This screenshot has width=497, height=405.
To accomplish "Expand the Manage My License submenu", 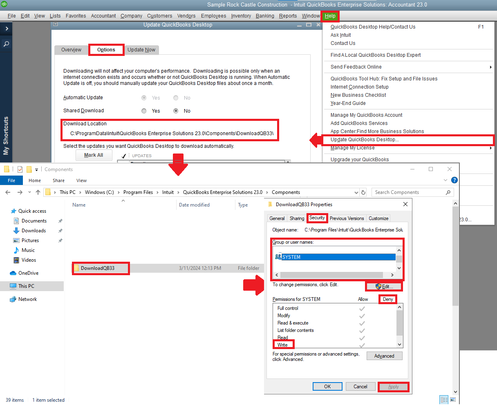I will (490, 148).
